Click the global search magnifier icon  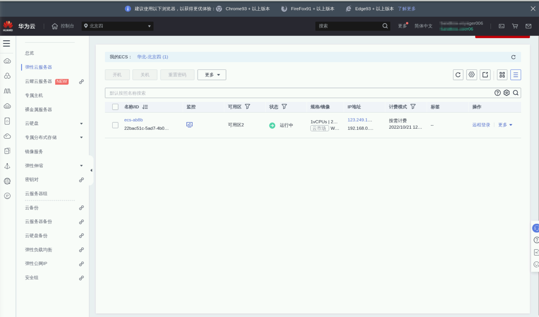(x=385, y=26)
